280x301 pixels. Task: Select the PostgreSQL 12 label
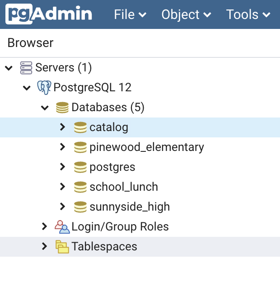(93, 88)
